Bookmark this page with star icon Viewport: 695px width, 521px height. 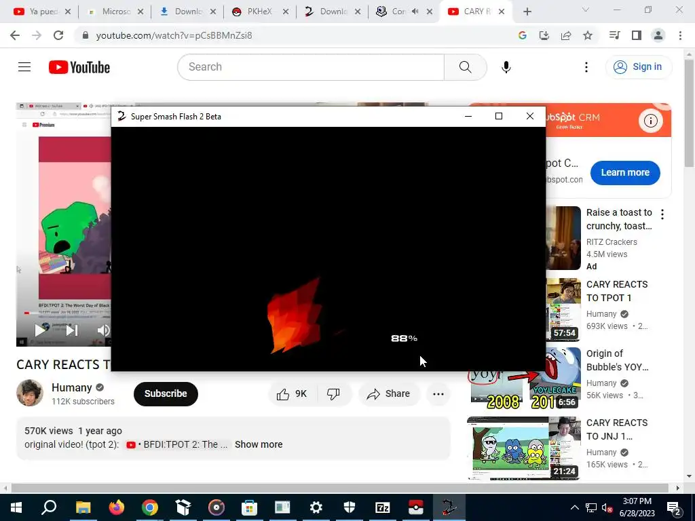click(x=588, y=35)
